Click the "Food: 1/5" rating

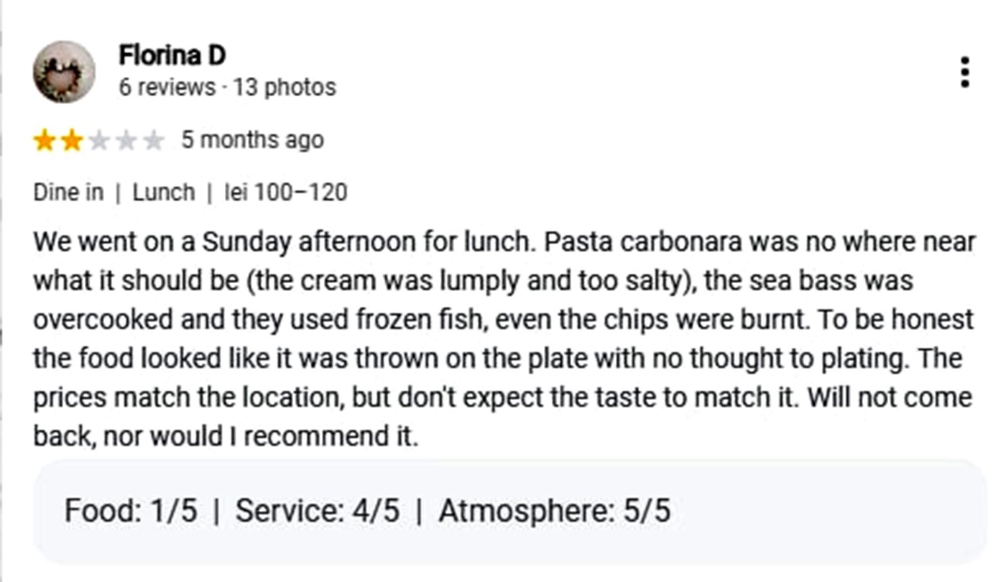point(130,511)
